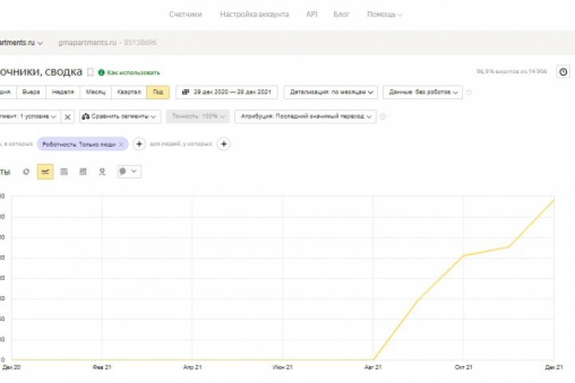
Task: Open Настройка аккаунта in the top menu
Action: [254, 14]
